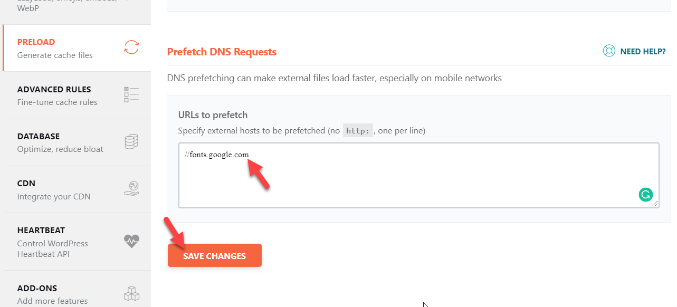
Task: Click the Need Help lifebuoy icon
Action: tap(609, 51)
